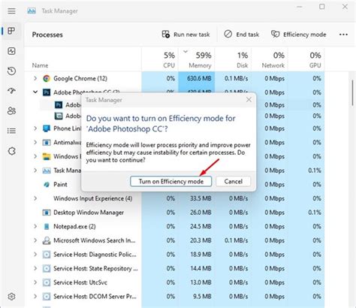Click the 9.5 MB memory value
This screenshot has height=308, width=356.
tap(202, 297)
